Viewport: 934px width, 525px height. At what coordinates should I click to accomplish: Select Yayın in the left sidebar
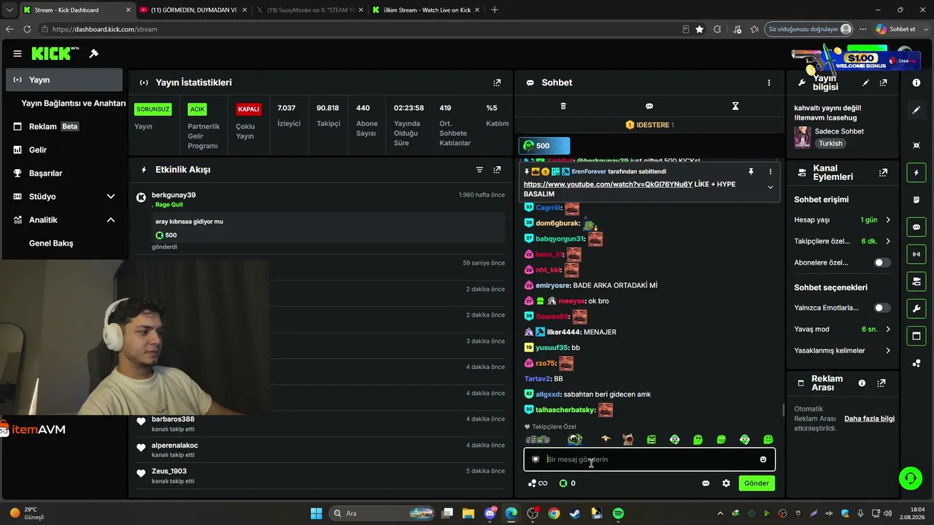point(64,80)
